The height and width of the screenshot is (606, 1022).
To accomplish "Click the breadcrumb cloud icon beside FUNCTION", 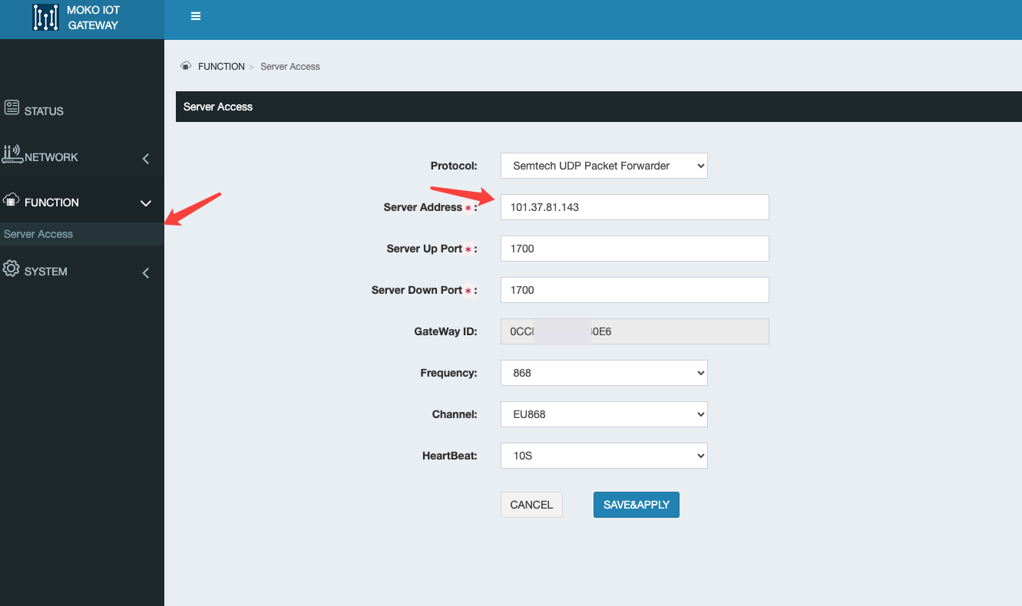I will coord(186,66).
